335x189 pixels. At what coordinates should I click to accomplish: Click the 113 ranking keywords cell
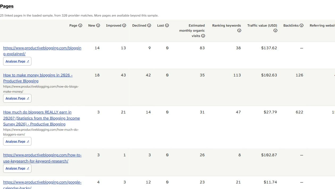[237, 75]
